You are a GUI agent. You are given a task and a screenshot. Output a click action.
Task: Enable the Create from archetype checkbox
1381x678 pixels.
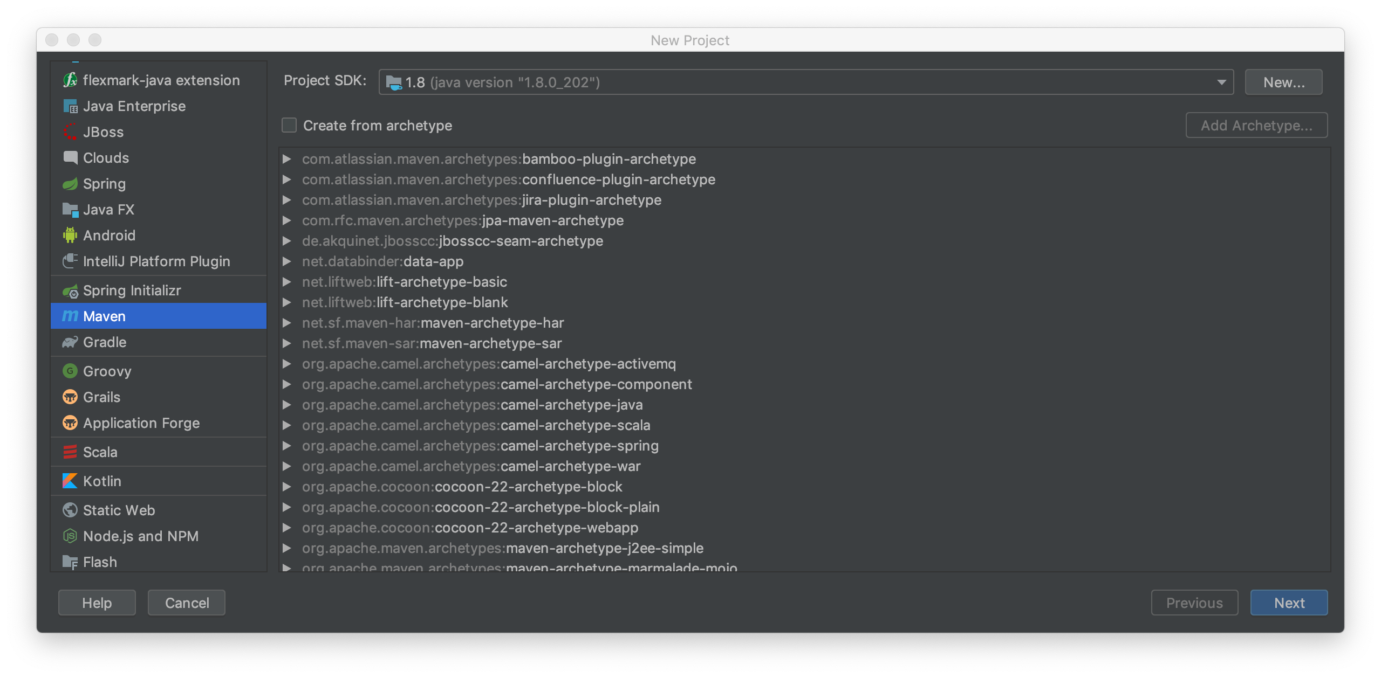(x=288, y=124)
